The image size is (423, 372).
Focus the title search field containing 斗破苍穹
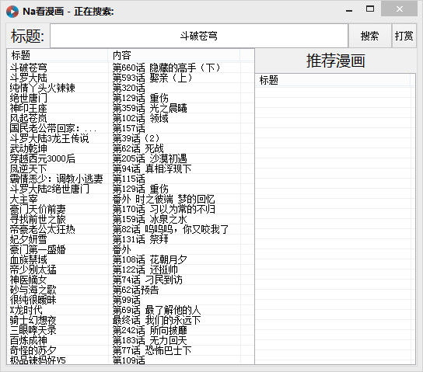coord(199,36)
